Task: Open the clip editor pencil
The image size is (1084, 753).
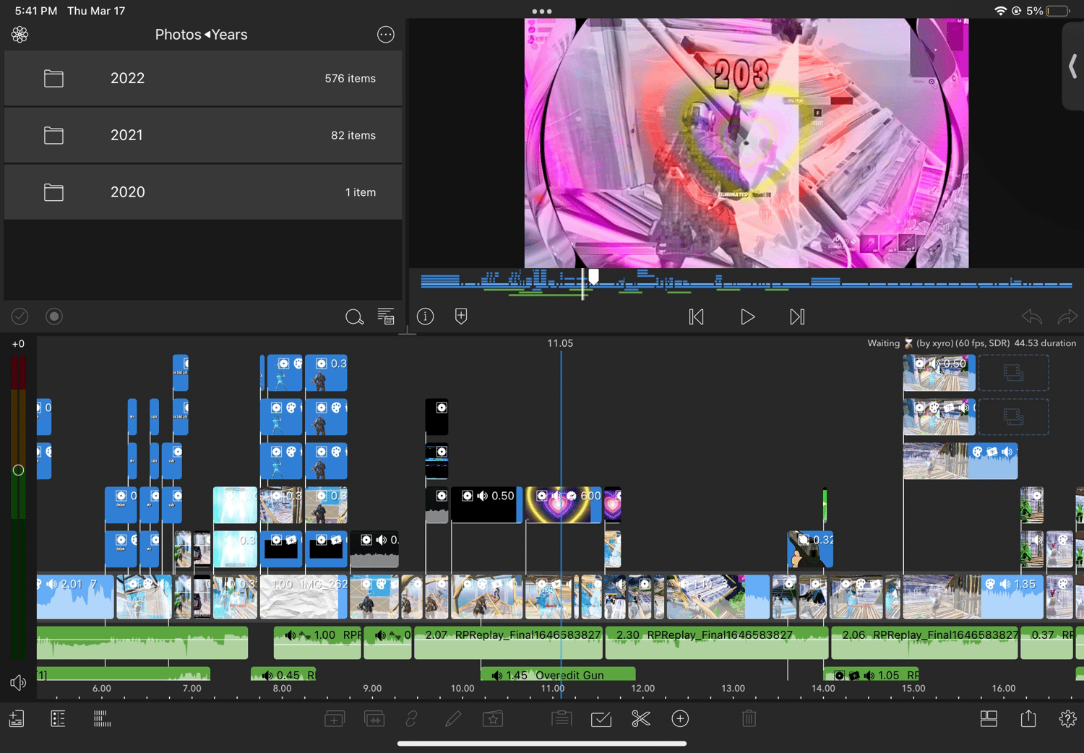Action: 453,719
